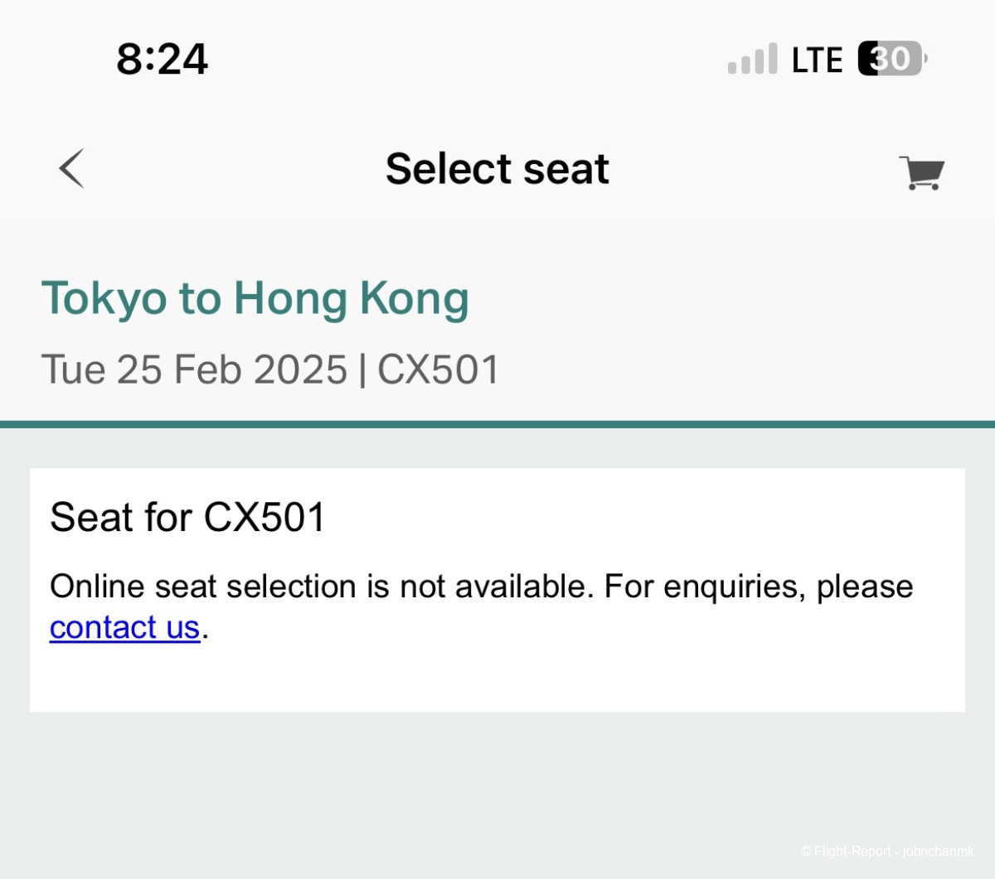Screen dimensions: 995x879
Task: Tap the "Select seat" page title
Action: click(498, 169)
